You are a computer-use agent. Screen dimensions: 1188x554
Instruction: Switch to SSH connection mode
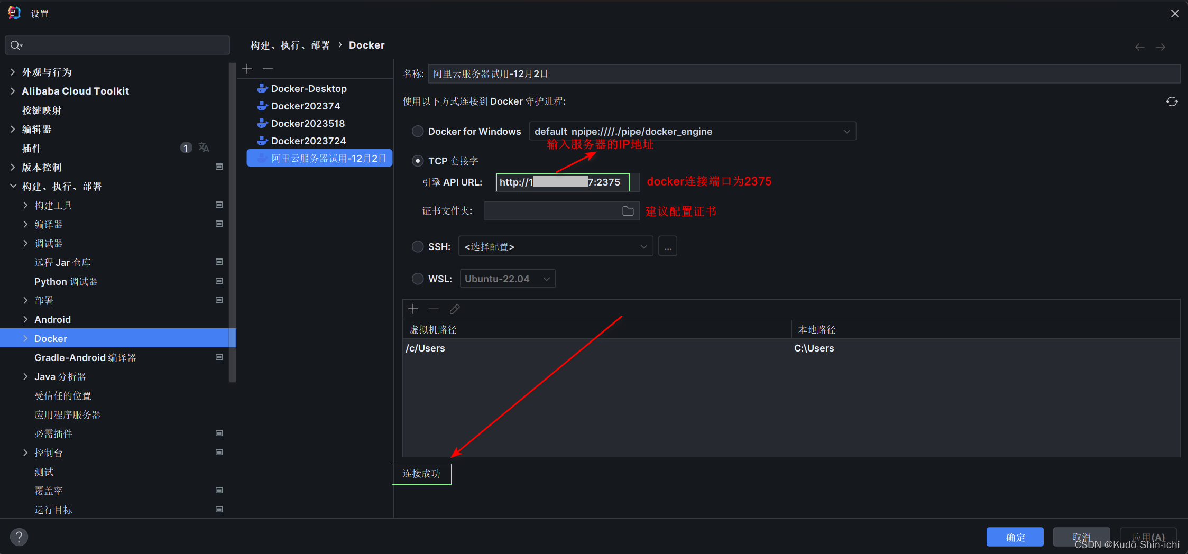click(x=418, y=246)
